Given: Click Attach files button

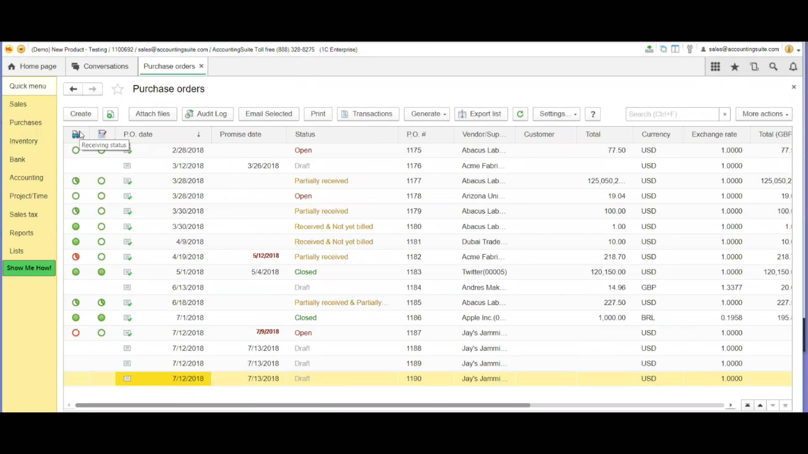Looking at the screenshot, I should coord(153,114).
